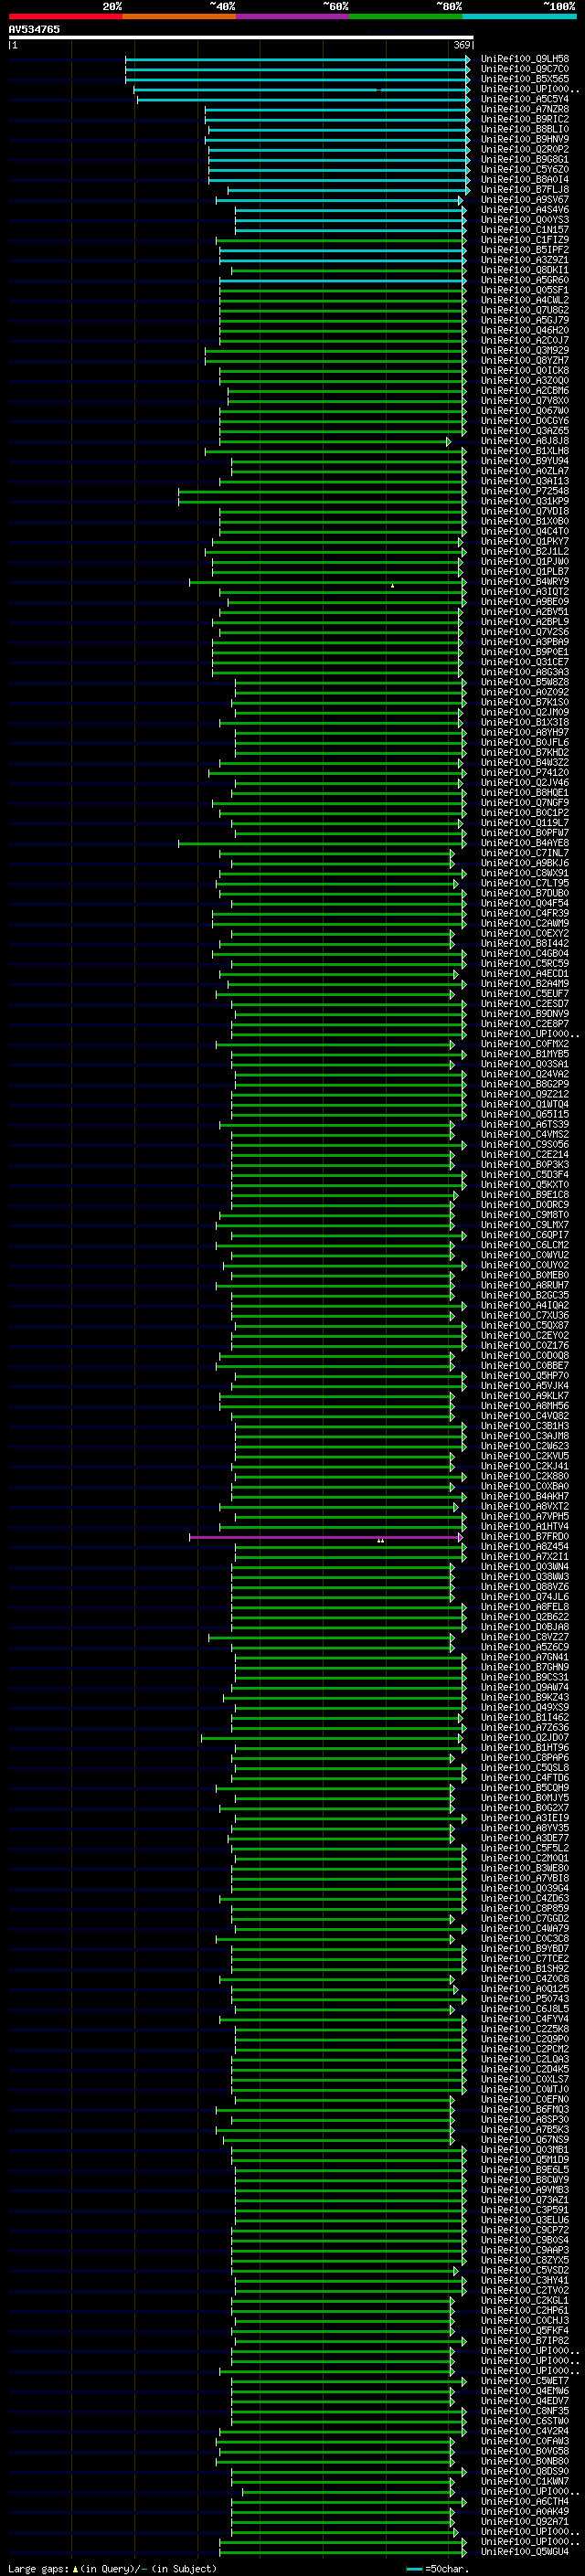Viewport: 585px width, 2576px height.
Task: Open hit UniRef100_Q38WW3
Action: [x=525, y=1576]
